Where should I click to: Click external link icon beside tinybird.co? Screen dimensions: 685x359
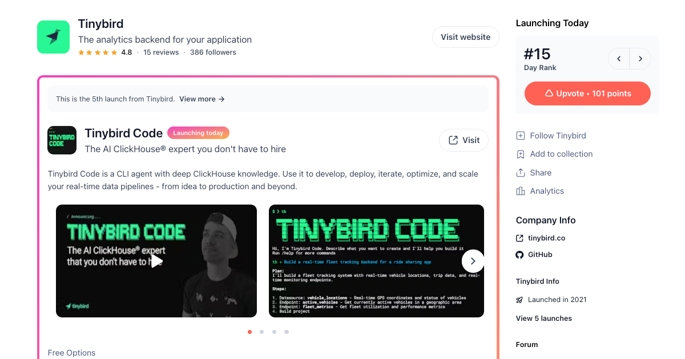point(519,238)
